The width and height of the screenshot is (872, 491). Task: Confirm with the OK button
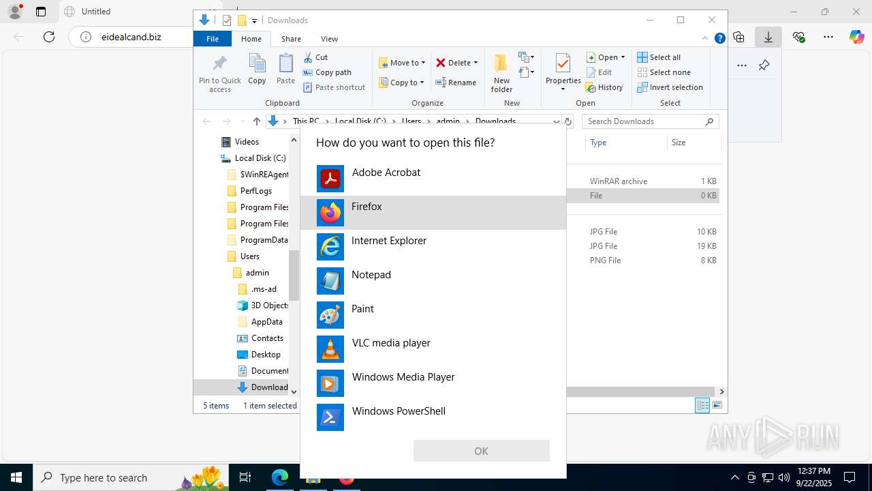481,451
